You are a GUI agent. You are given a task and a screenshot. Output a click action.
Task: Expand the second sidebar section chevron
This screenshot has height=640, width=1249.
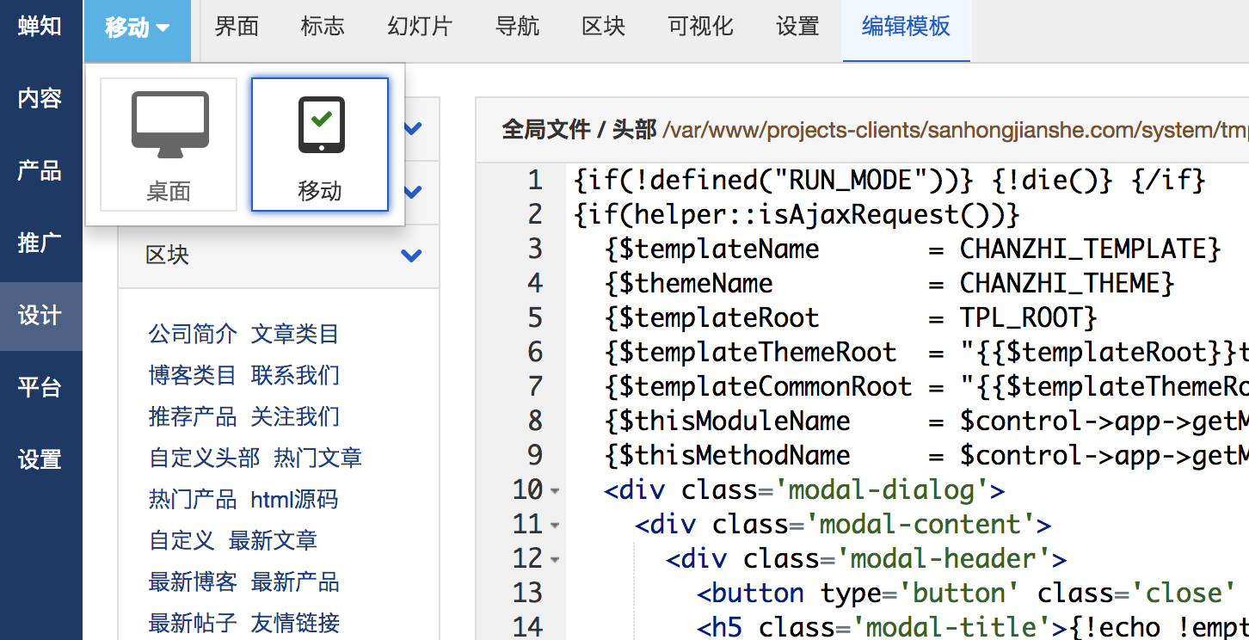[414, 192]
